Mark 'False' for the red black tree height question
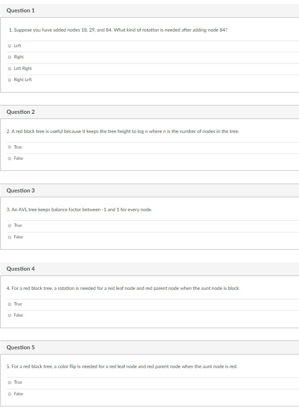Screen dimensions: 299x410 point(9,158)
